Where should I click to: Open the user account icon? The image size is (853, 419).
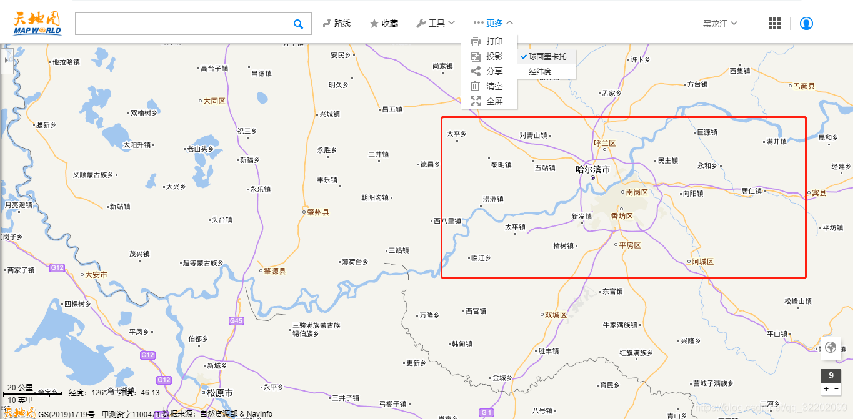806,23
